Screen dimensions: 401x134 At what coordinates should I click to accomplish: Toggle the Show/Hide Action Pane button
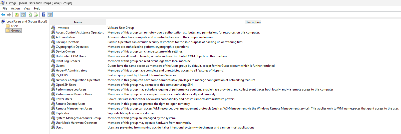click(50, 14)
